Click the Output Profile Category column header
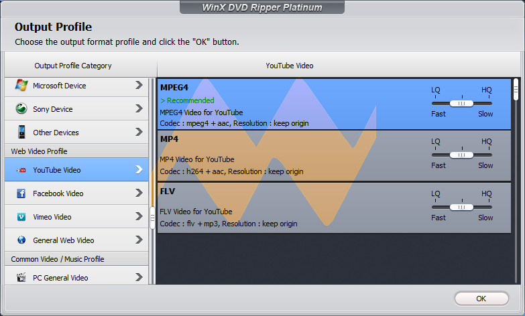The image size is (525, 316). tap(73, 66)
